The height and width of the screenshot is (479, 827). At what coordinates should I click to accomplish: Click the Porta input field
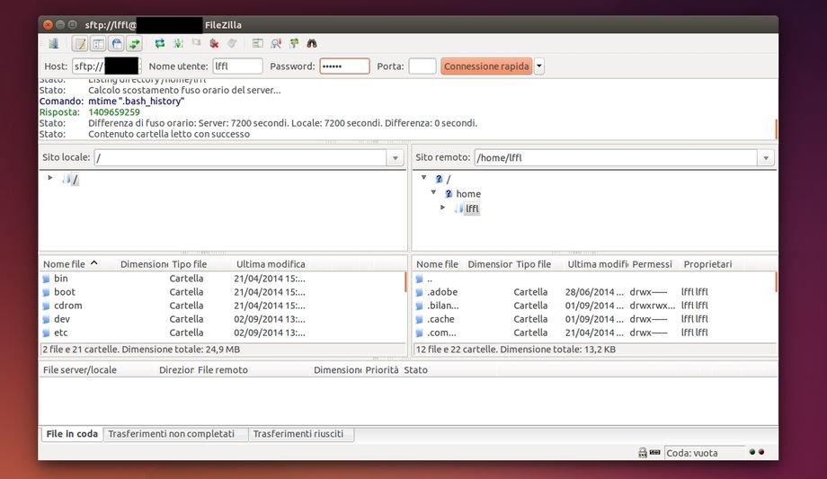[x=422, y=67]
